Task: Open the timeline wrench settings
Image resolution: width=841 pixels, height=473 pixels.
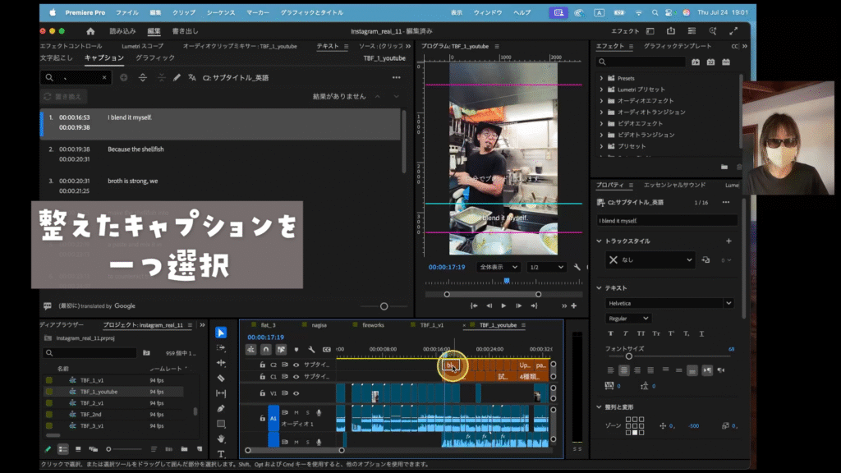Action: click(x=311, y=350)
